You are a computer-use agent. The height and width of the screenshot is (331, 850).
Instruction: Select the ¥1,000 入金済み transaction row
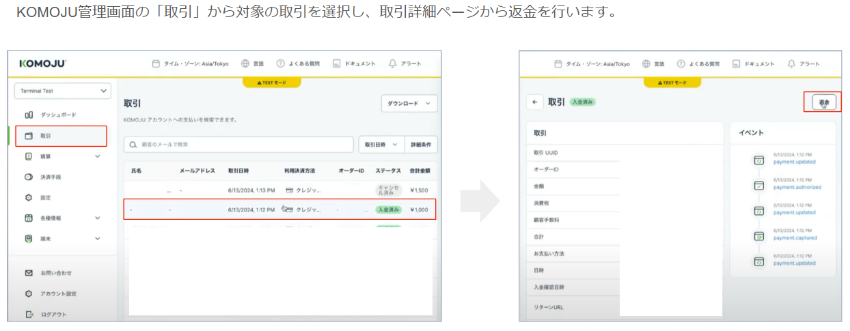click(279, 210)
